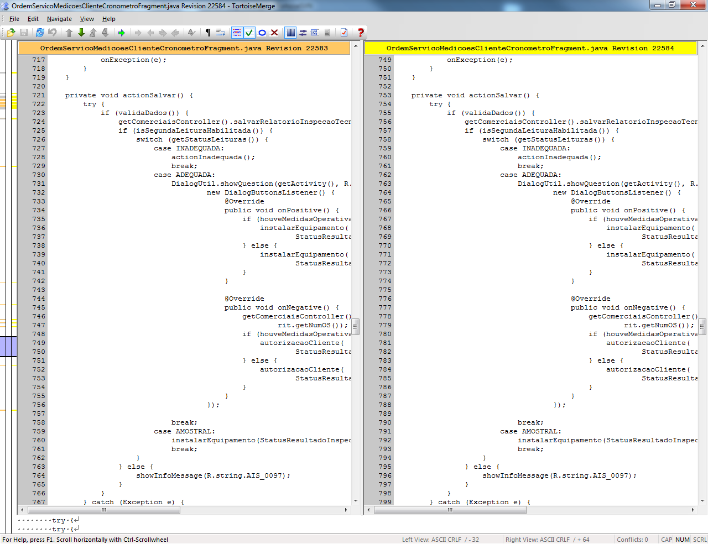Go to previous difference using up arrow
Image resolution: width=708 pixels, height=544 pixels.
pyautogui.click(x=69, y=33)
